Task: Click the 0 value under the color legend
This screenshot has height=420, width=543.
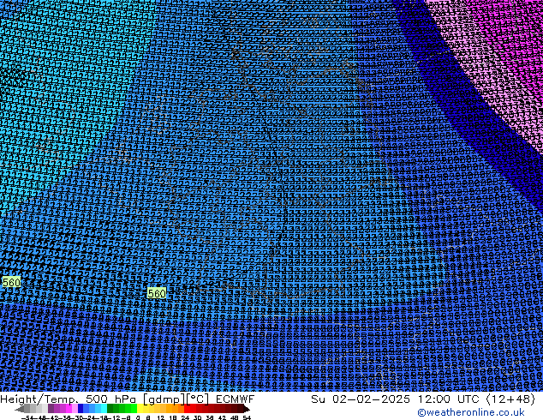Action: 138,417
